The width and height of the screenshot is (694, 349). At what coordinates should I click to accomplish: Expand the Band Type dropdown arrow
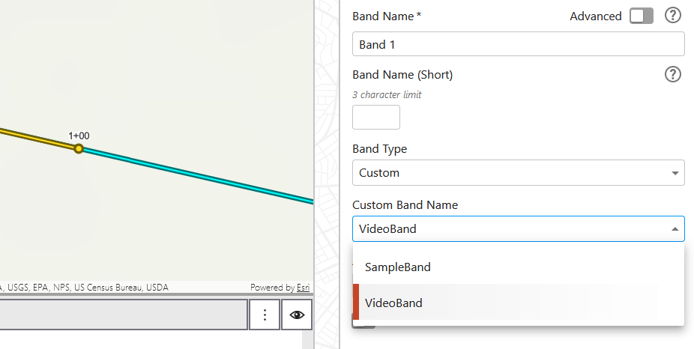pyautogui.click(x=675, y=173)
